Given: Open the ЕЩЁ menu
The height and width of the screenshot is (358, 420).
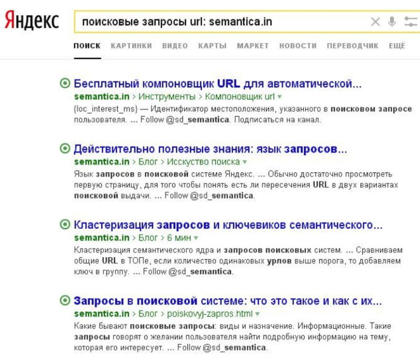Looking at the screenshot, I should point(397,46).
